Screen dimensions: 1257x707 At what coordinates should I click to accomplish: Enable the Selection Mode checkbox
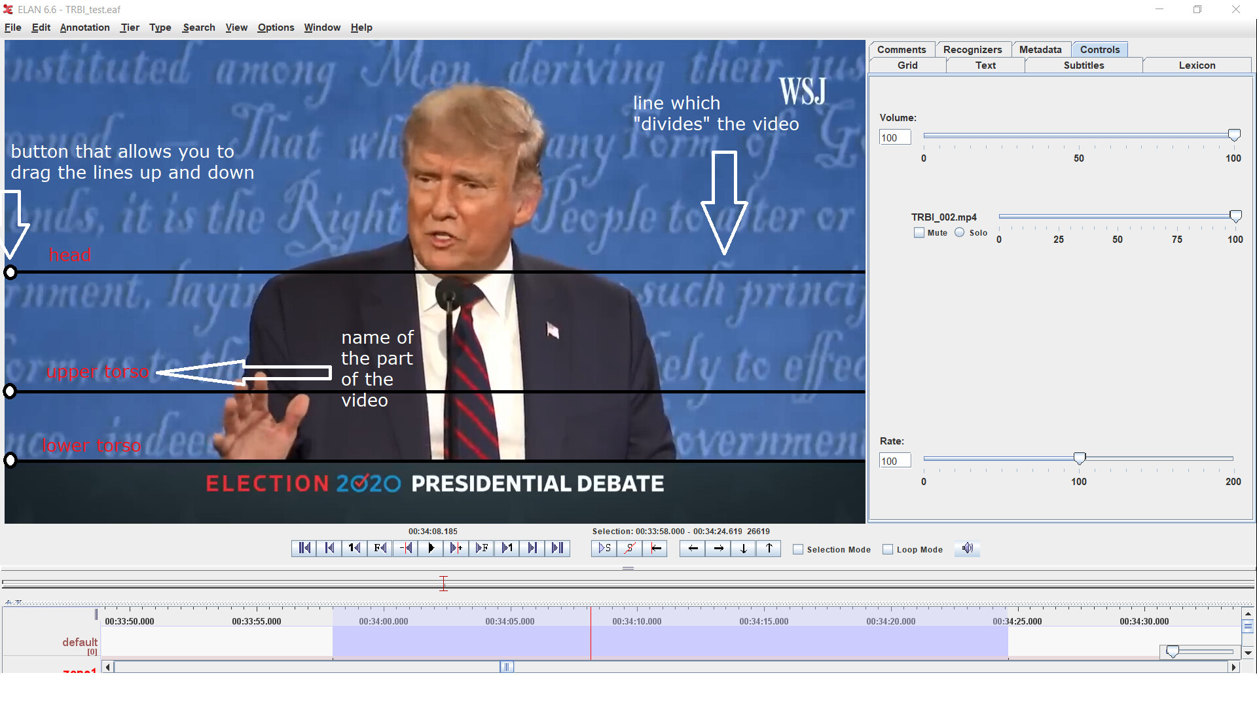[798, 550]
